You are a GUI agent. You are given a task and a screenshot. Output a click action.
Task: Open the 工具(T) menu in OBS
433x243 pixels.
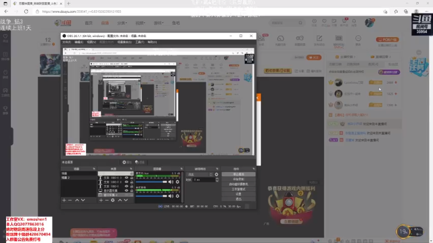click(140, 42)
